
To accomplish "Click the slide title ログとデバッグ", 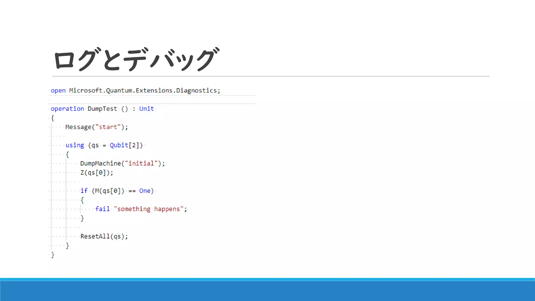I will pyautogui.click(x=136, y=60).
